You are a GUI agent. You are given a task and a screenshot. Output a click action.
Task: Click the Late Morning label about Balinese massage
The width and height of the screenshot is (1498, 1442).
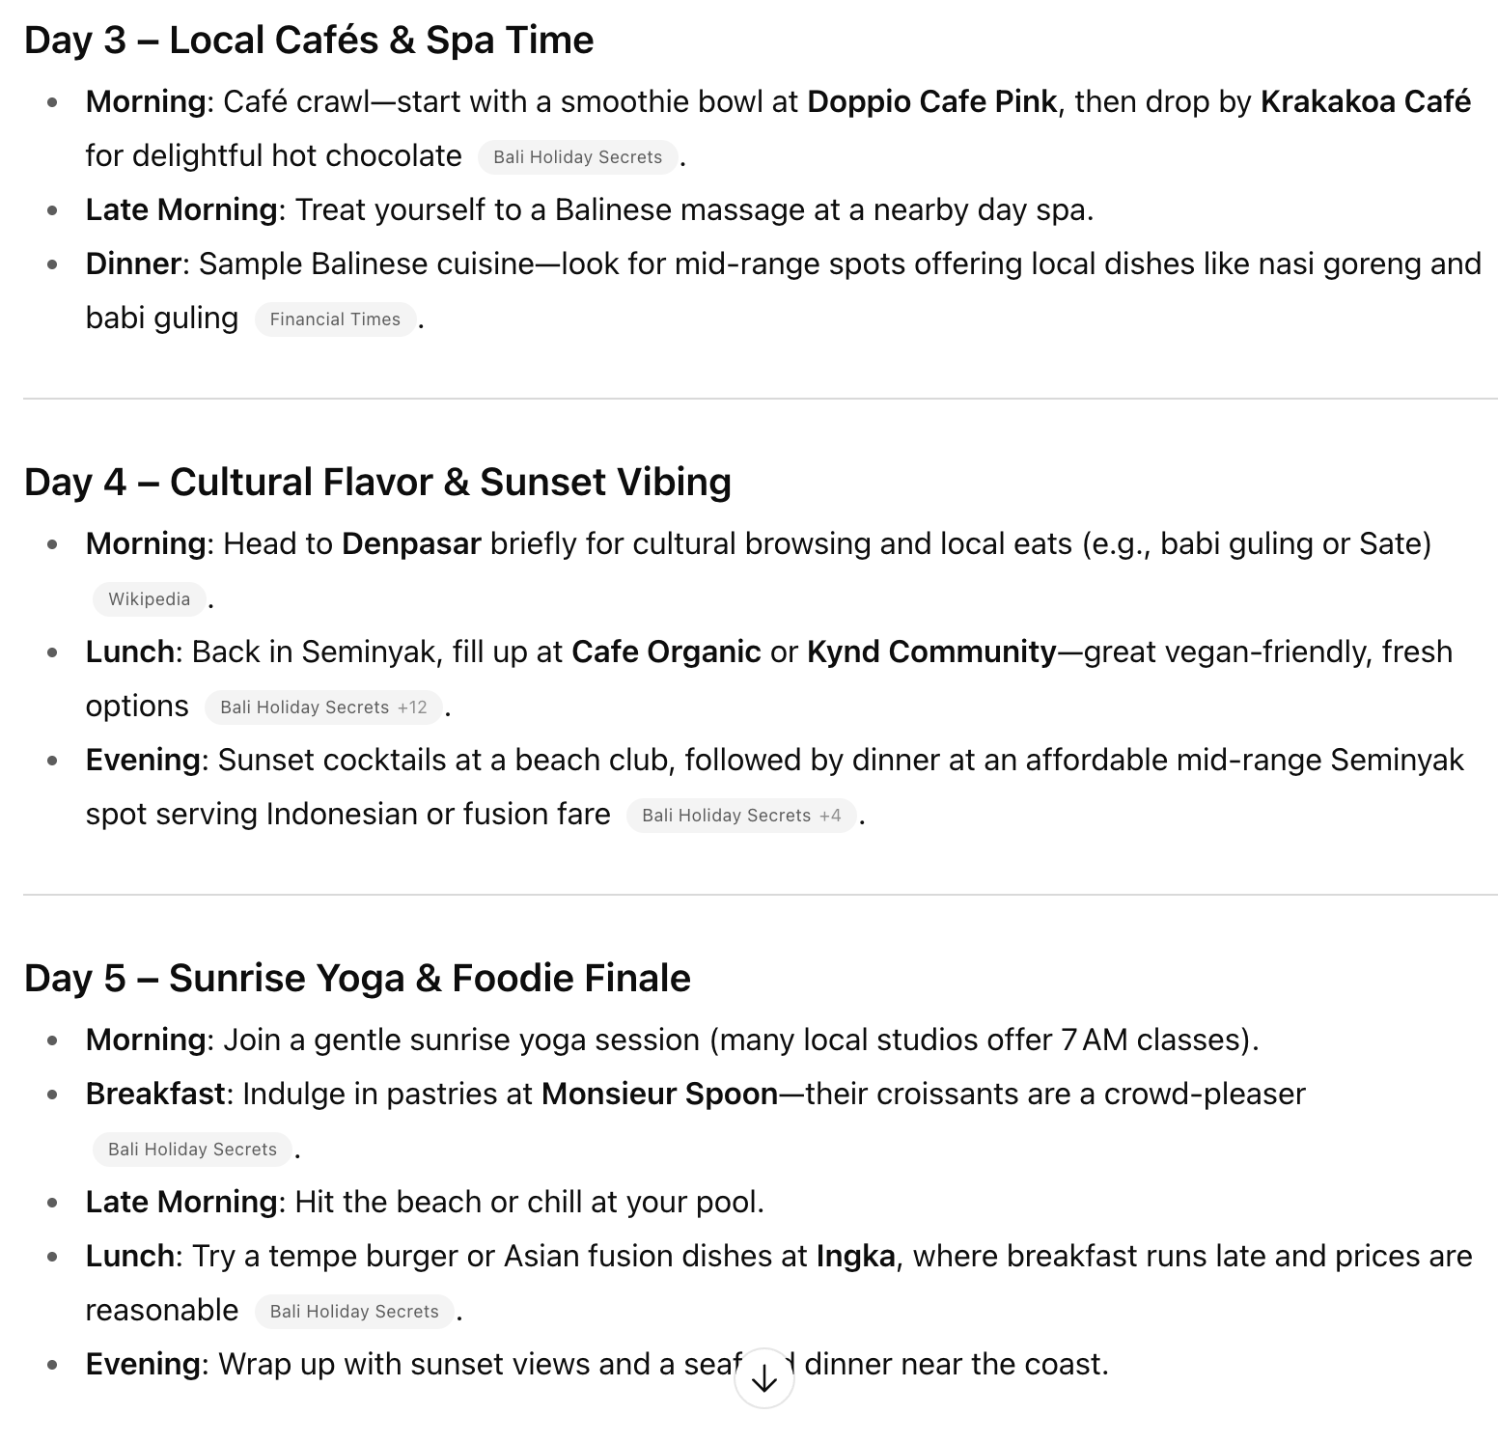click(181, 210)
